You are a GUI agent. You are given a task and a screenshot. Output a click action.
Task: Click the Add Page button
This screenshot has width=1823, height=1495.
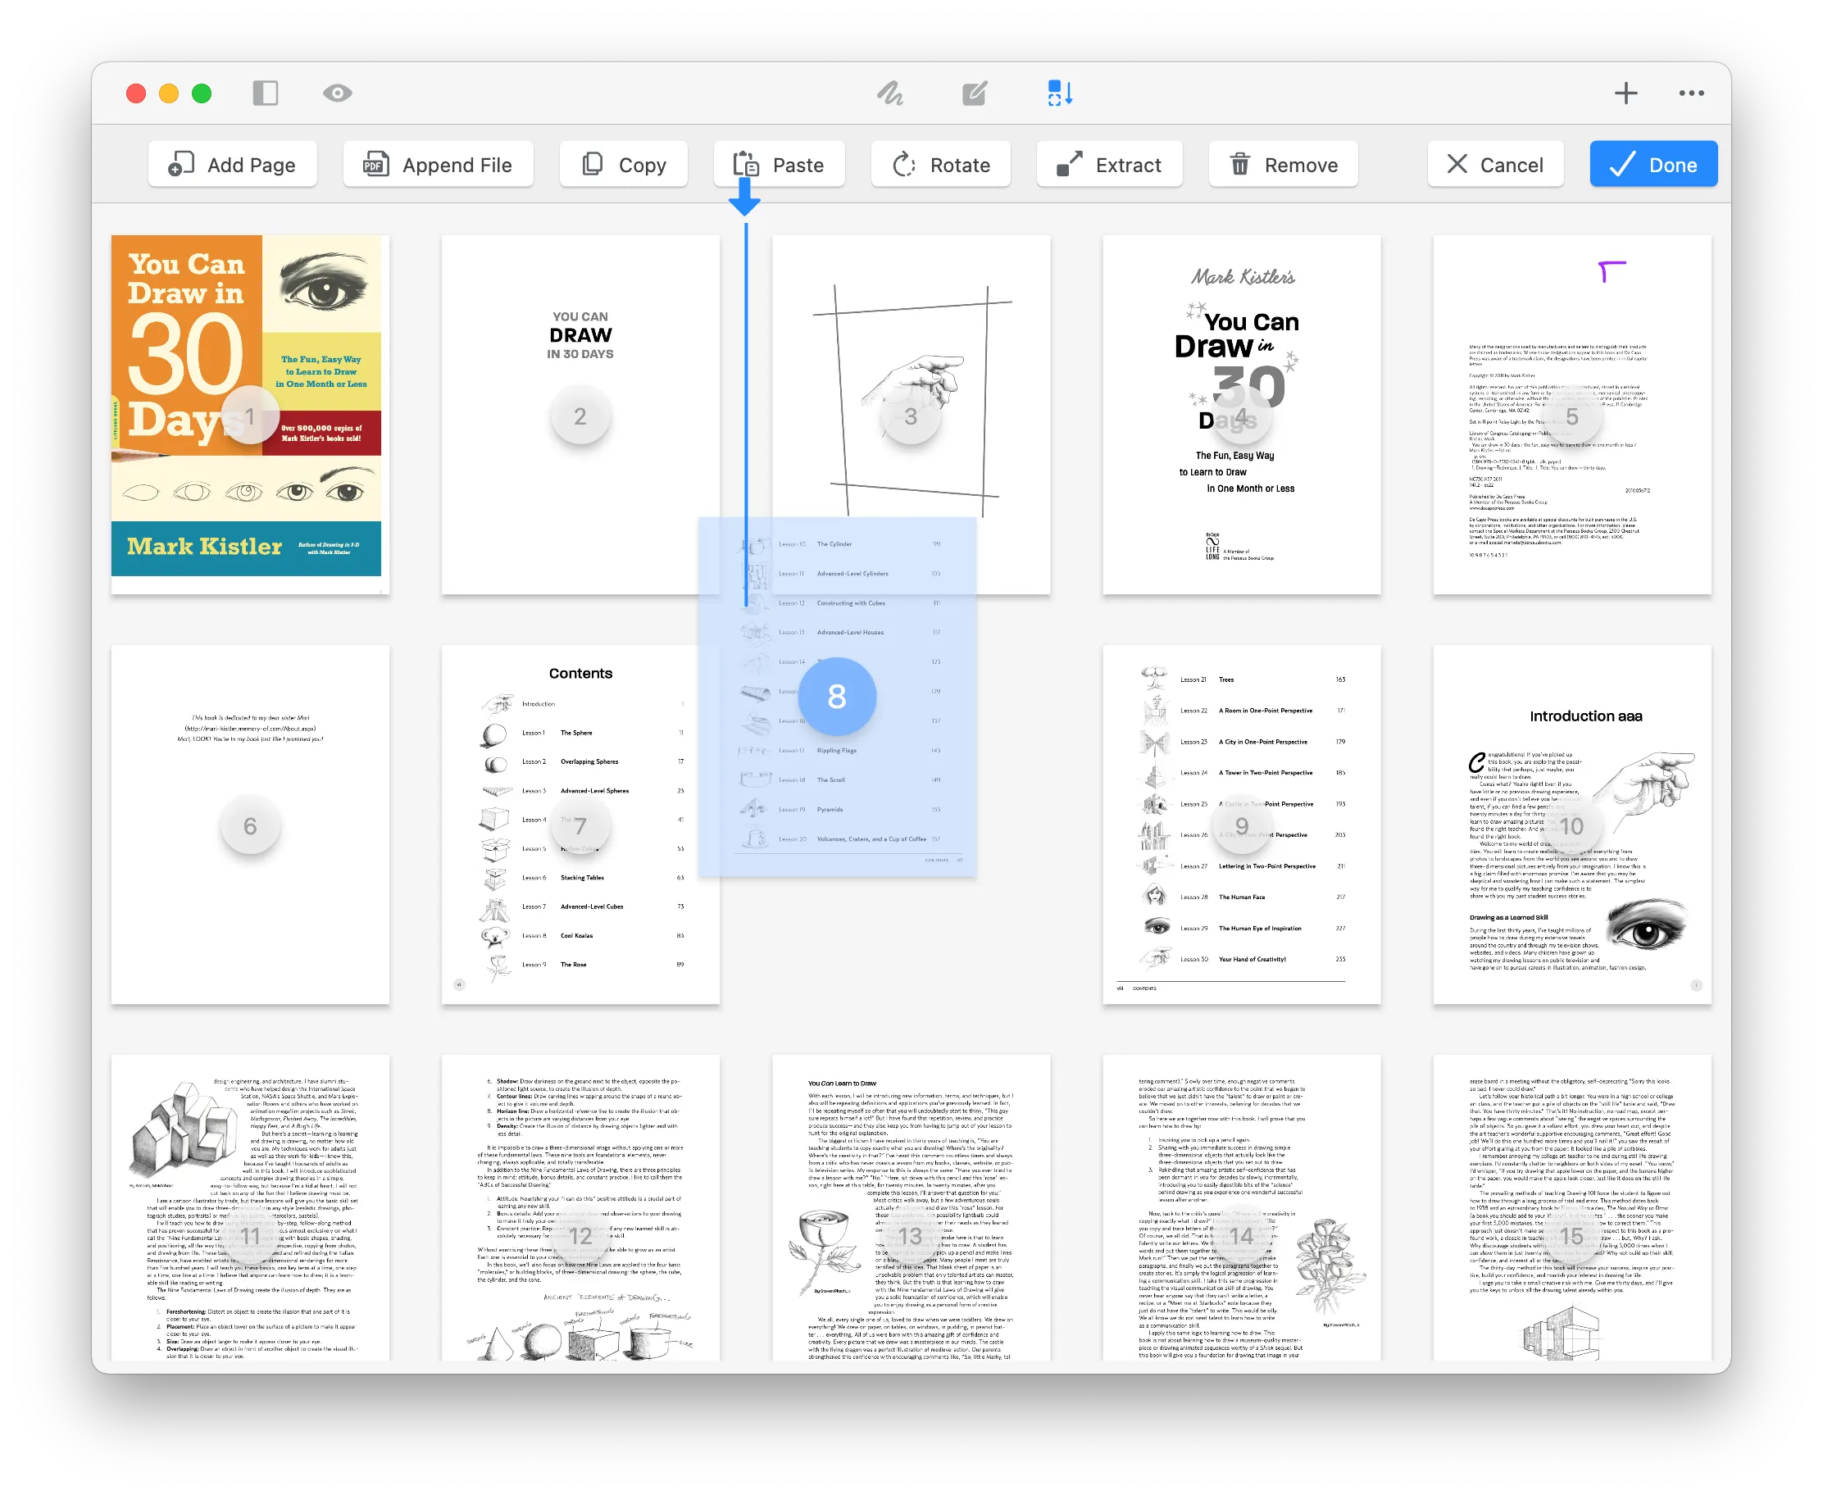pos(233,165)
